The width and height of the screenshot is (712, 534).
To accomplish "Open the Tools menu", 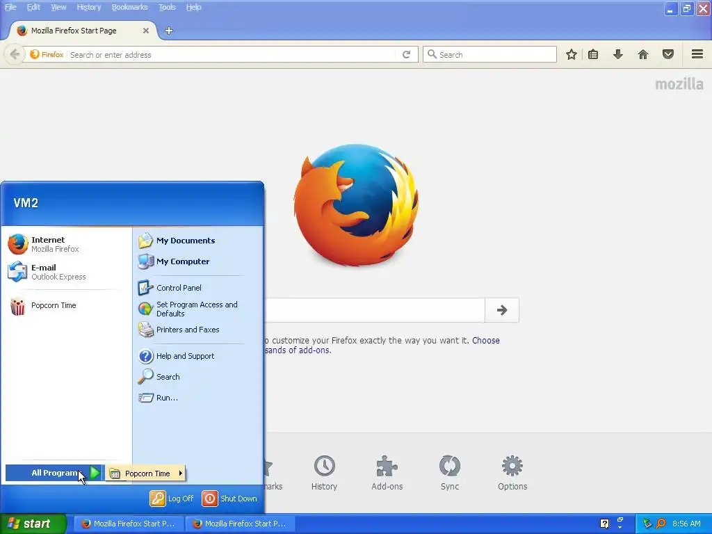I will [x=167, y=7].
